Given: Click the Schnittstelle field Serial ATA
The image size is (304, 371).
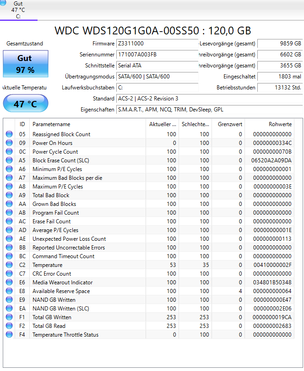Looking at the screenshot, I should coord(157,66).
